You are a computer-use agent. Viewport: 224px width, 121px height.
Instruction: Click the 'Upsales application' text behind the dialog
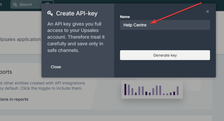(21, 39)
